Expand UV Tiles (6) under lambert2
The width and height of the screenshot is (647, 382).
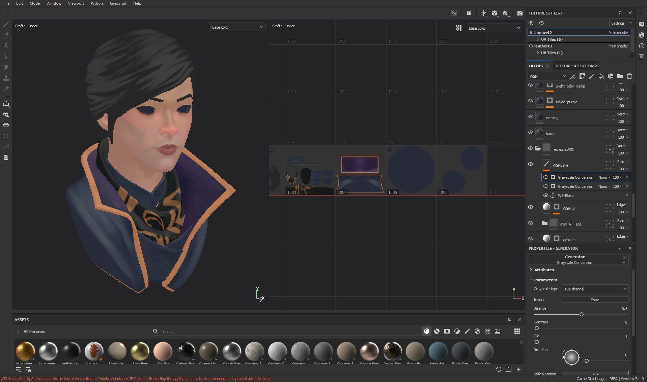click(538, 39)
